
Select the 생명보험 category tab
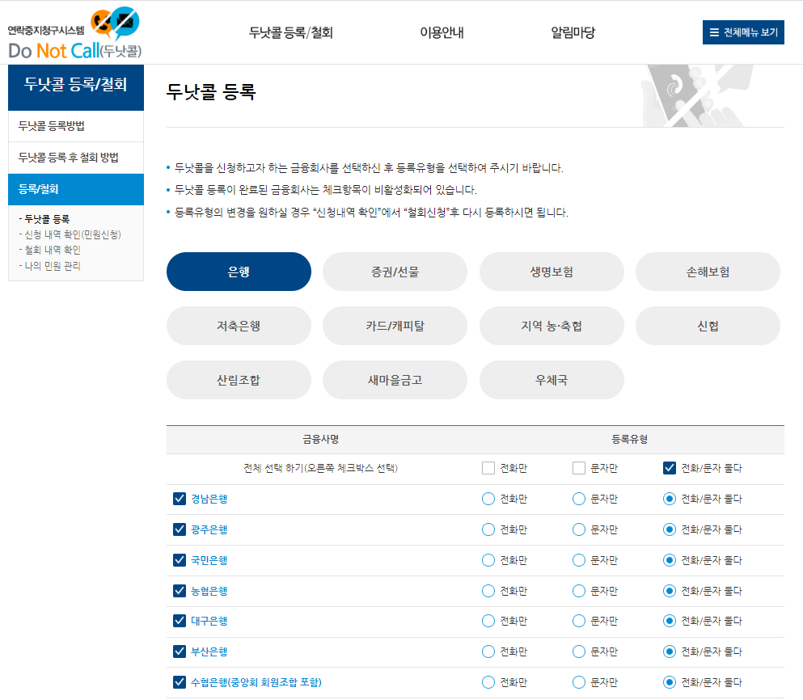click(552, 272)
